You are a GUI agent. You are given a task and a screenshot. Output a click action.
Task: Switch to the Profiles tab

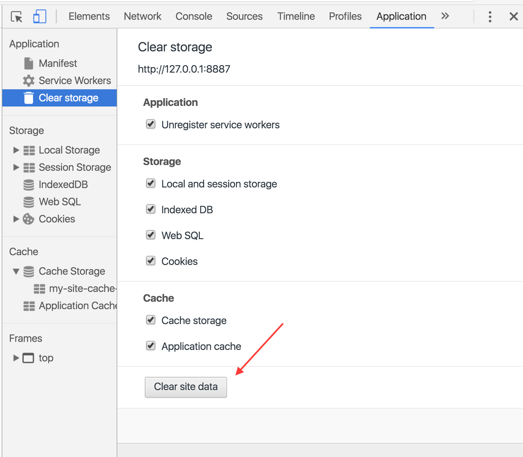click(345, 16)
